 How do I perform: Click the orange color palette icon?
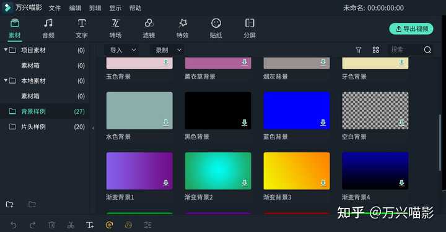pos(128,225)
